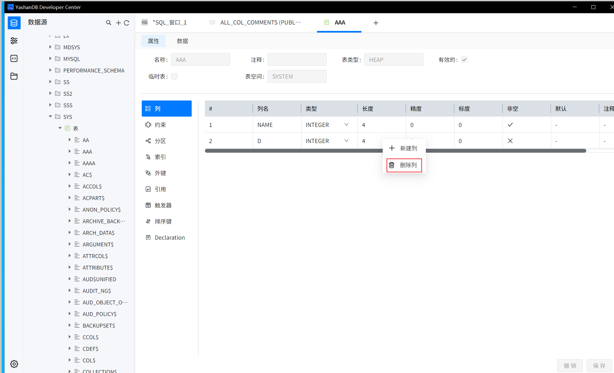
Task: Select the BACKUPSET$ table in tree
Action: click(99, 325)
